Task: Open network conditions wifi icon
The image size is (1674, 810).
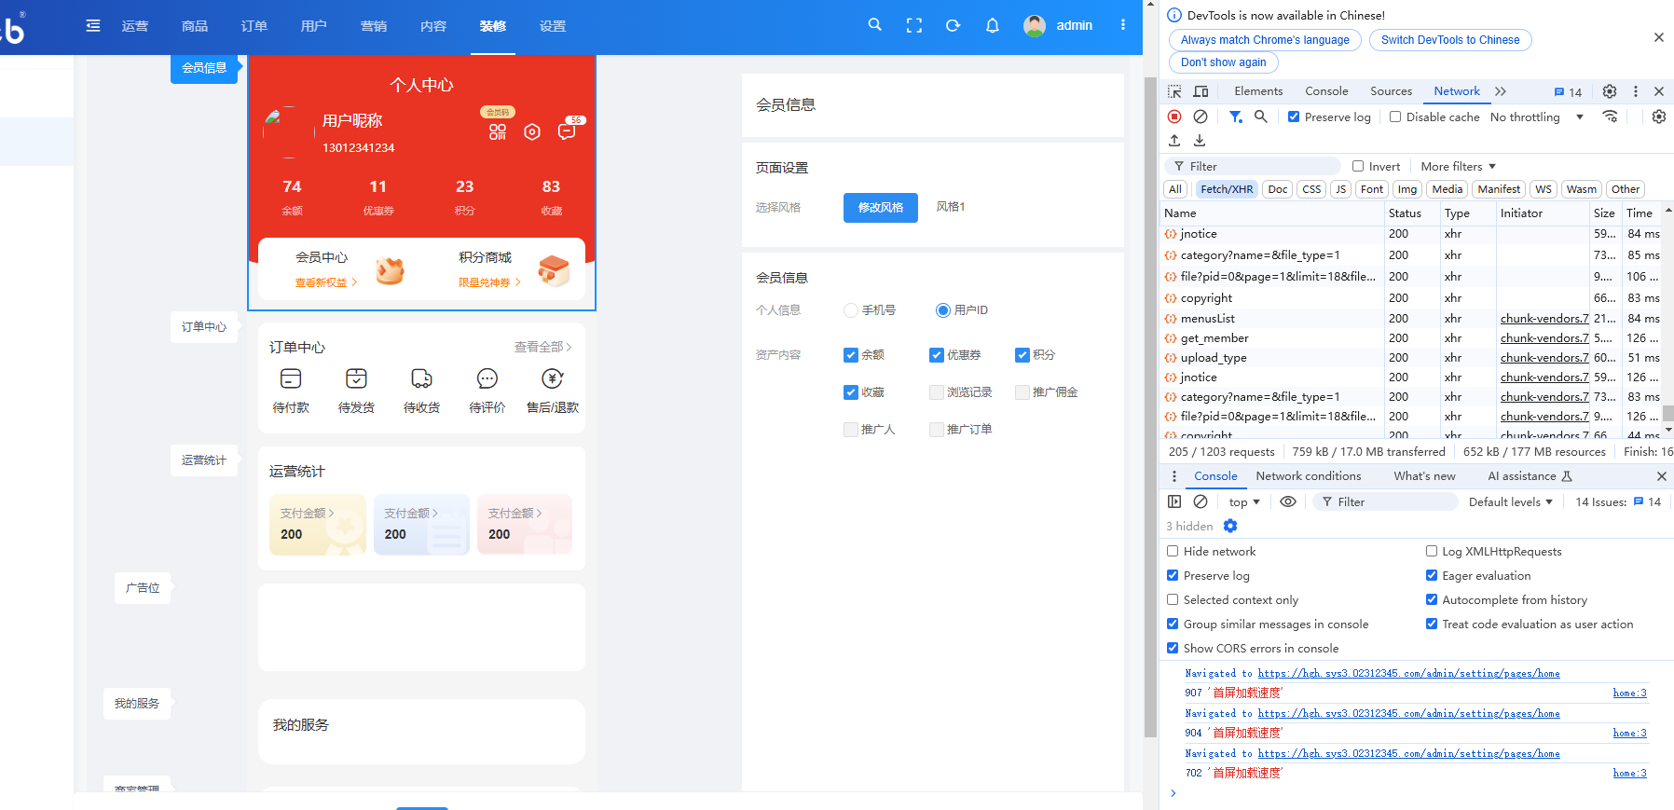Action: point(1610,117)
